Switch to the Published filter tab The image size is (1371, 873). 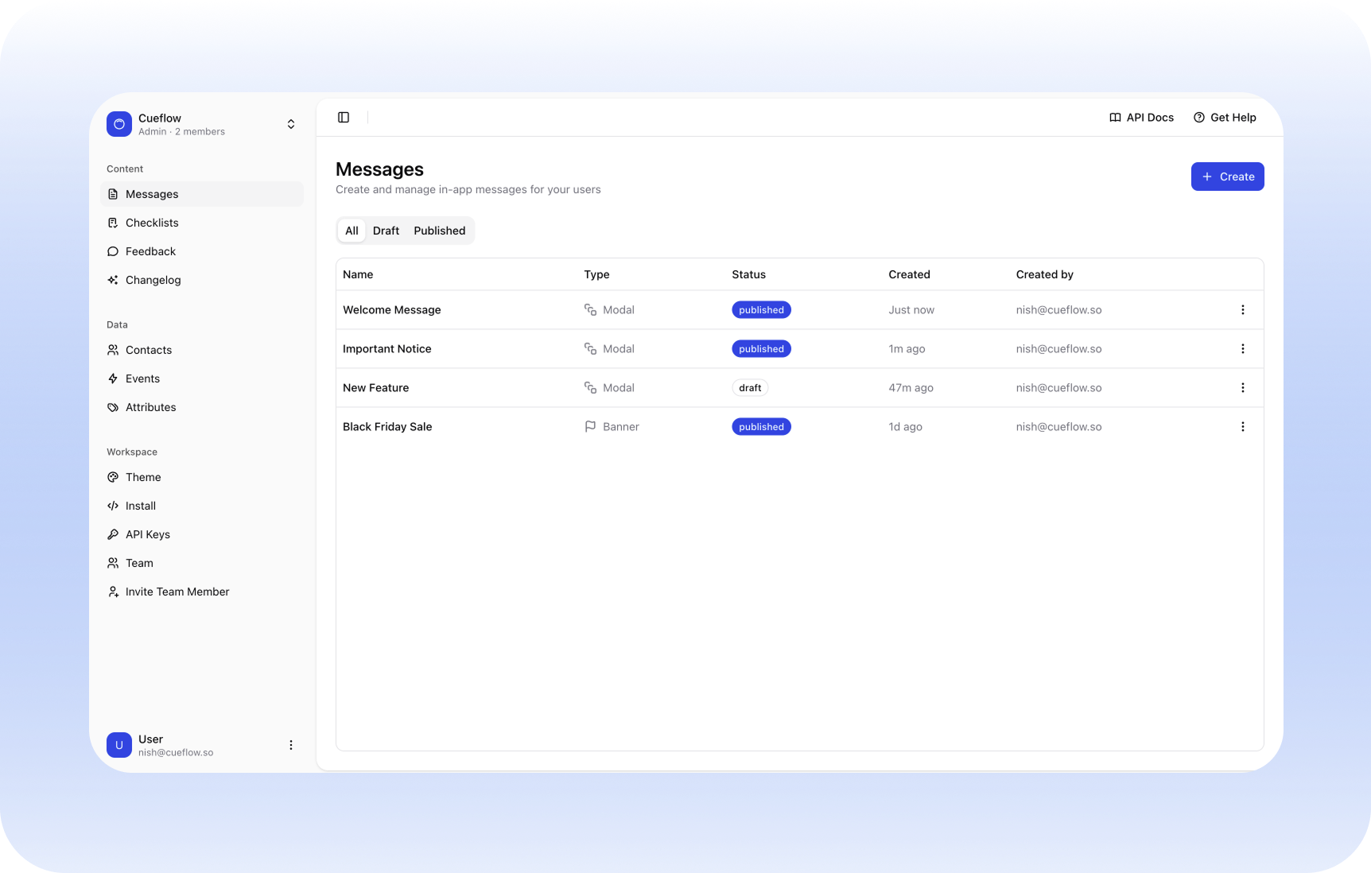pos(439,231)
